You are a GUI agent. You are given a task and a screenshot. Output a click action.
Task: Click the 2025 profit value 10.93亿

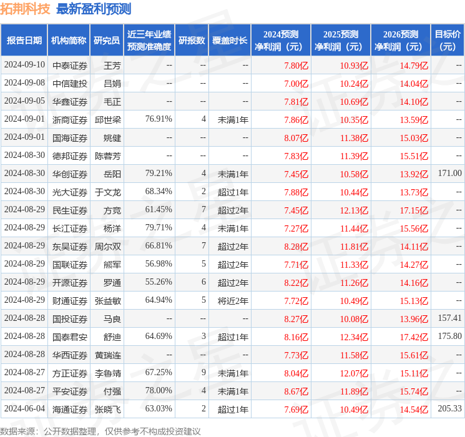pyautogui.click(x=354, y=66)
